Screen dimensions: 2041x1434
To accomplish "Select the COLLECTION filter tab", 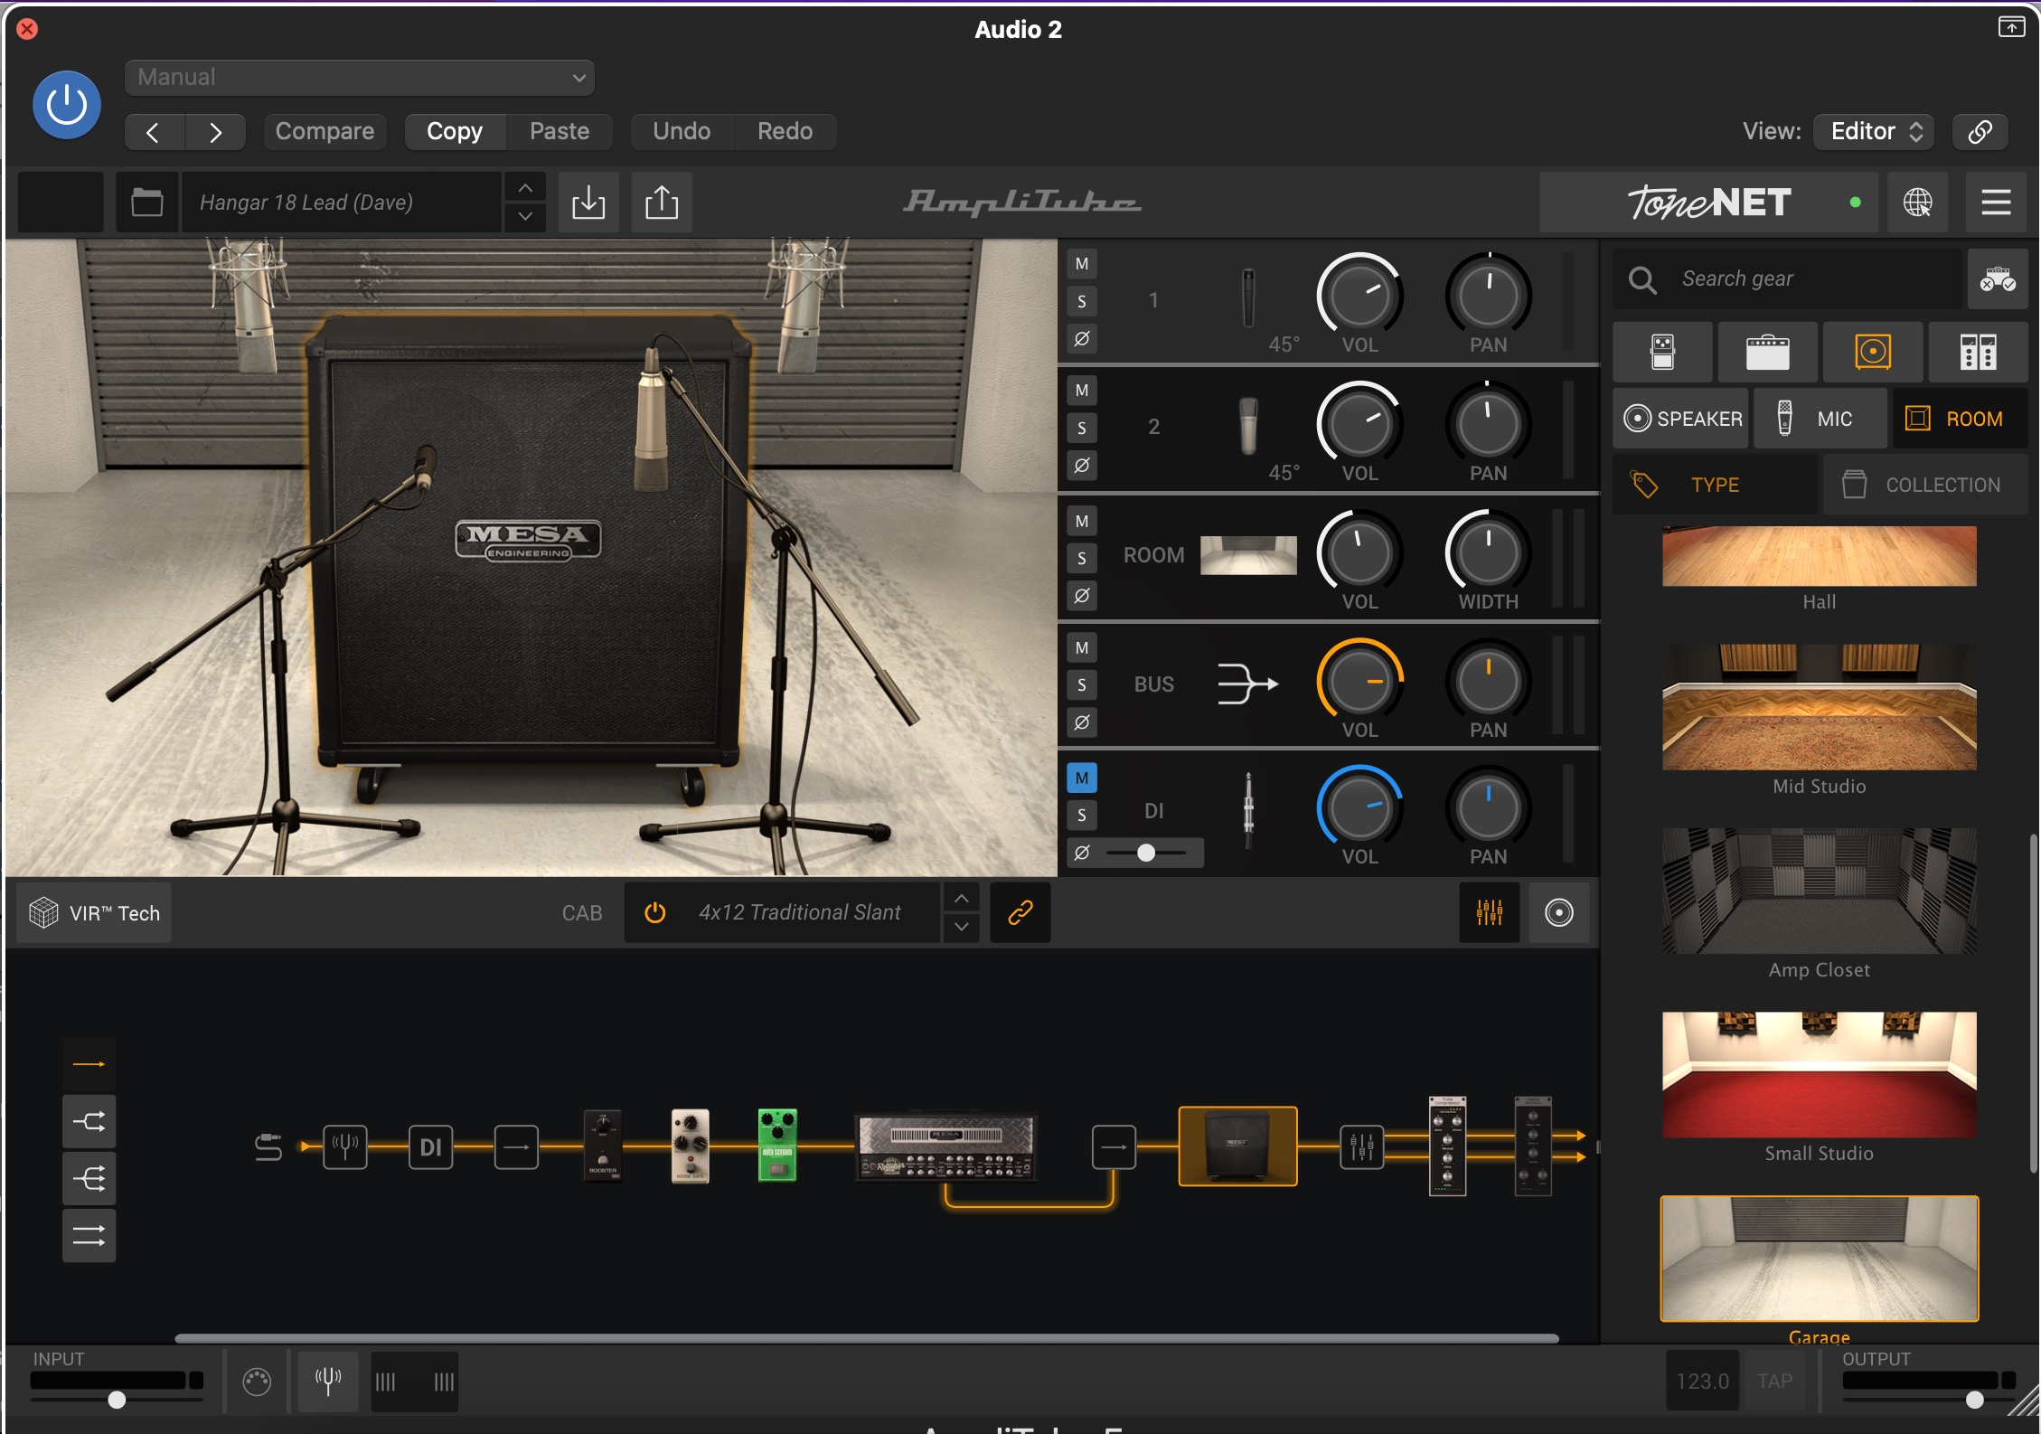I will (x=1924, y=485).
